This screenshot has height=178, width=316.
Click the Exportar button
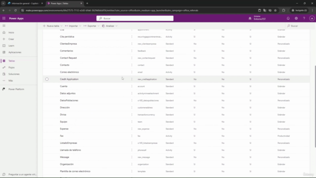pos(90,26)
